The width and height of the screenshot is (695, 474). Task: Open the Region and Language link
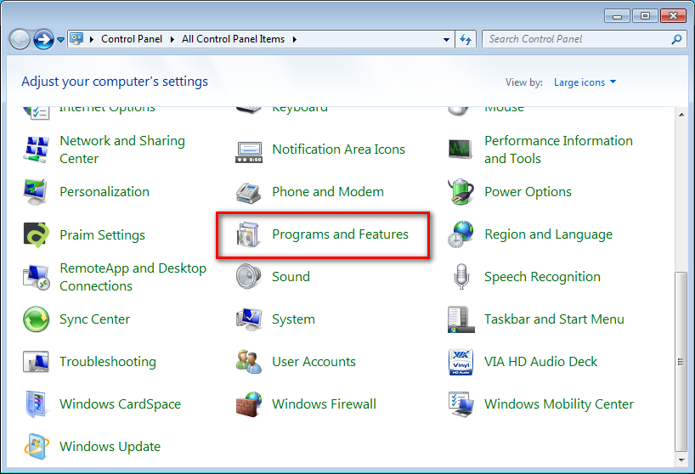point(548,234)
